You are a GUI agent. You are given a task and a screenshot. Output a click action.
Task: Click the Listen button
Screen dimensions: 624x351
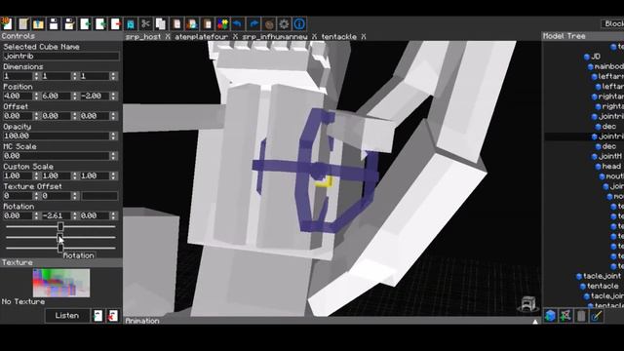pos(67,316)
